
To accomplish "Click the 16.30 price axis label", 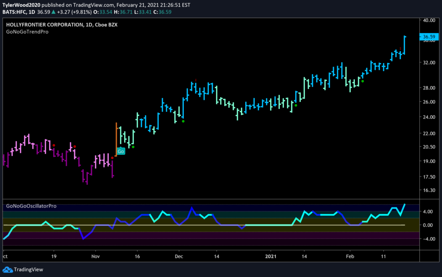I will click(x=429, y=190).
